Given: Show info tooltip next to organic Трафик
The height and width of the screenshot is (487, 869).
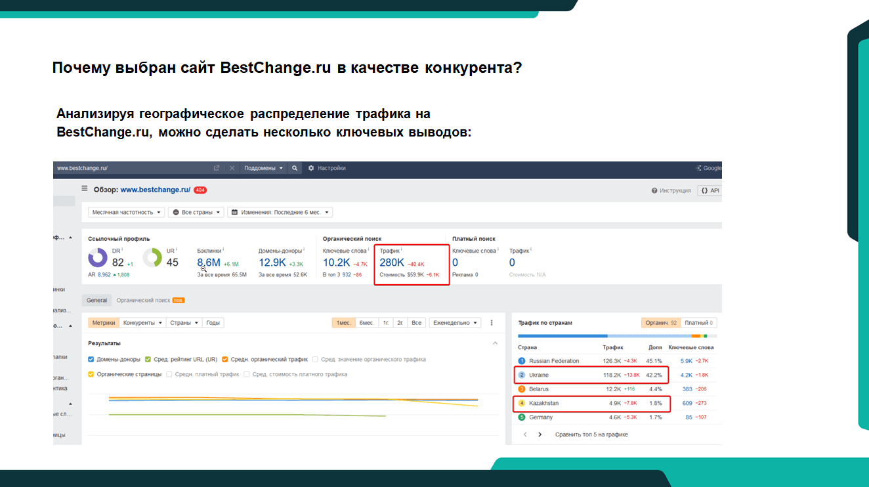Looking at the screenshot, I should [x=402, y=249].
